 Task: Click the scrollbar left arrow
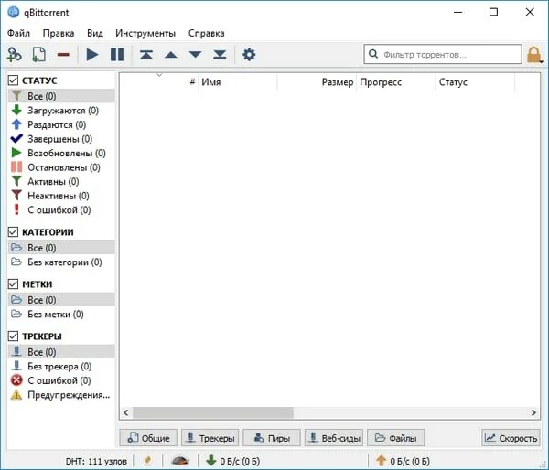[x=126, y=412]
